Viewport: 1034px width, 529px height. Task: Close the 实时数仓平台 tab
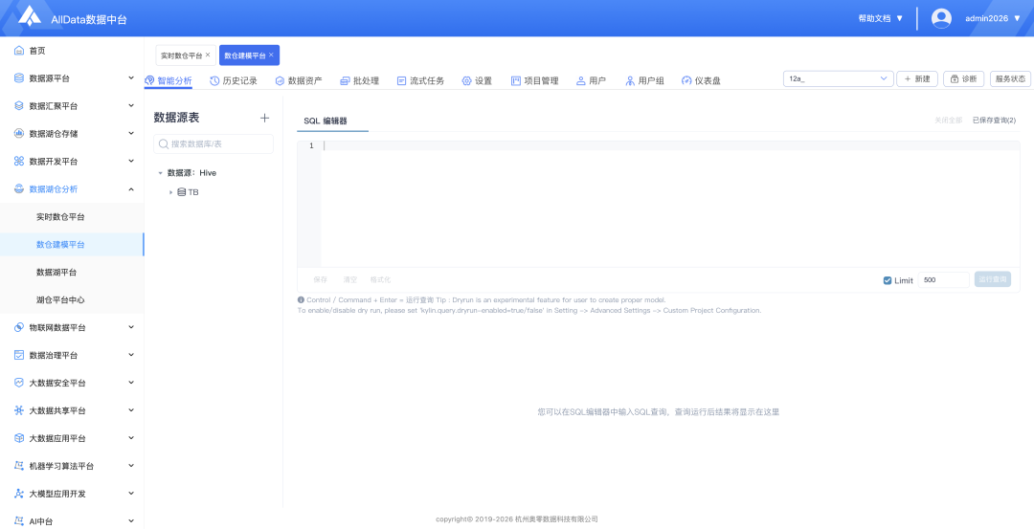click(x=208, y=55)
